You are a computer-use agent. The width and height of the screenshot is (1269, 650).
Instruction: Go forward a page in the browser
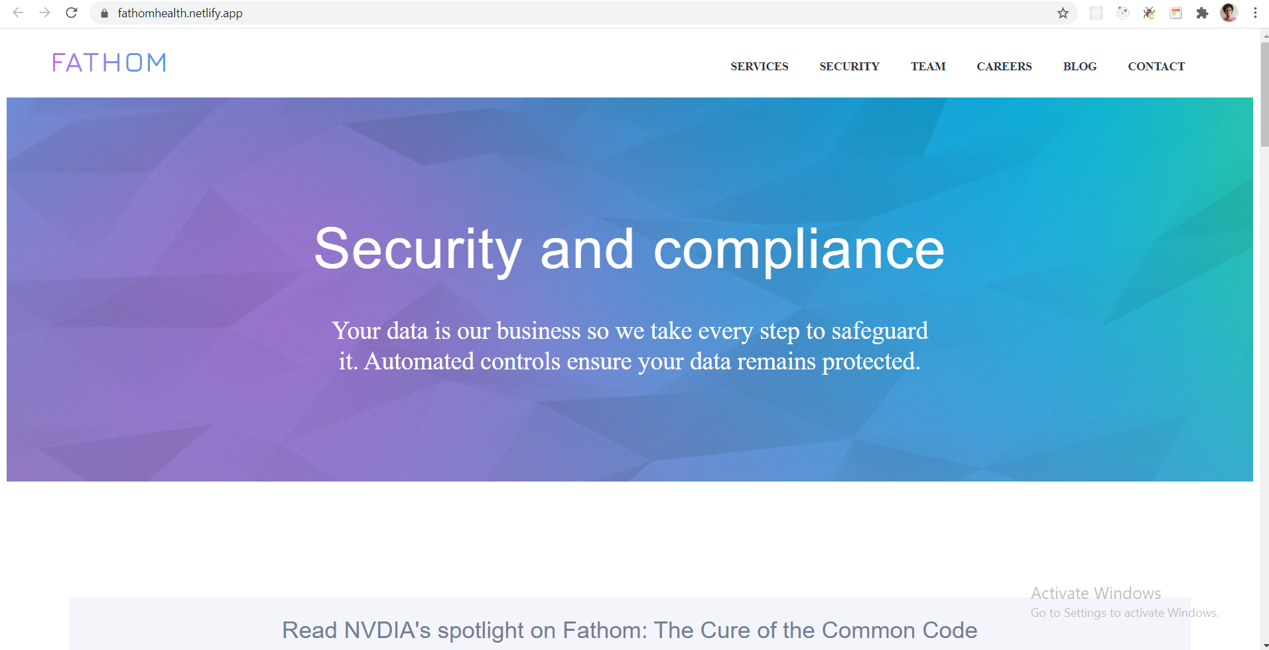point(44,13)
